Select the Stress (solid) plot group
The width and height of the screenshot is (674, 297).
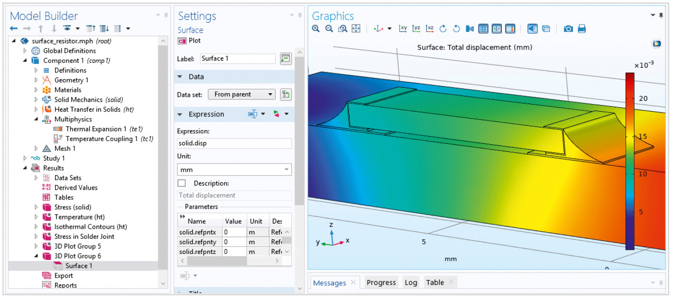pos(73,207)
